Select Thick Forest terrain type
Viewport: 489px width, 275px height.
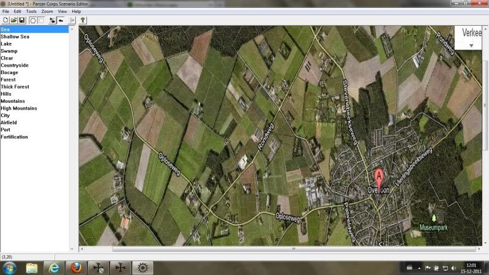click(15, 87)
